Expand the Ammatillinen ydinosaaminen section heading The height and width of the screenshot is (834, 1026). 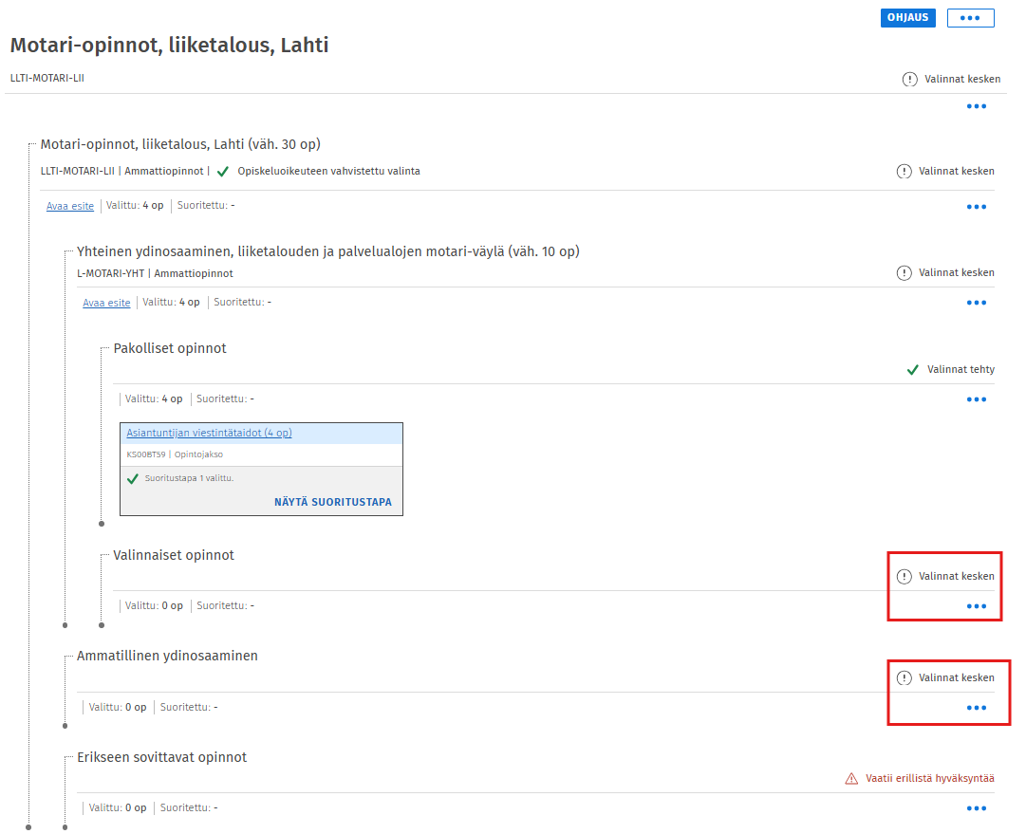point(167,656)
